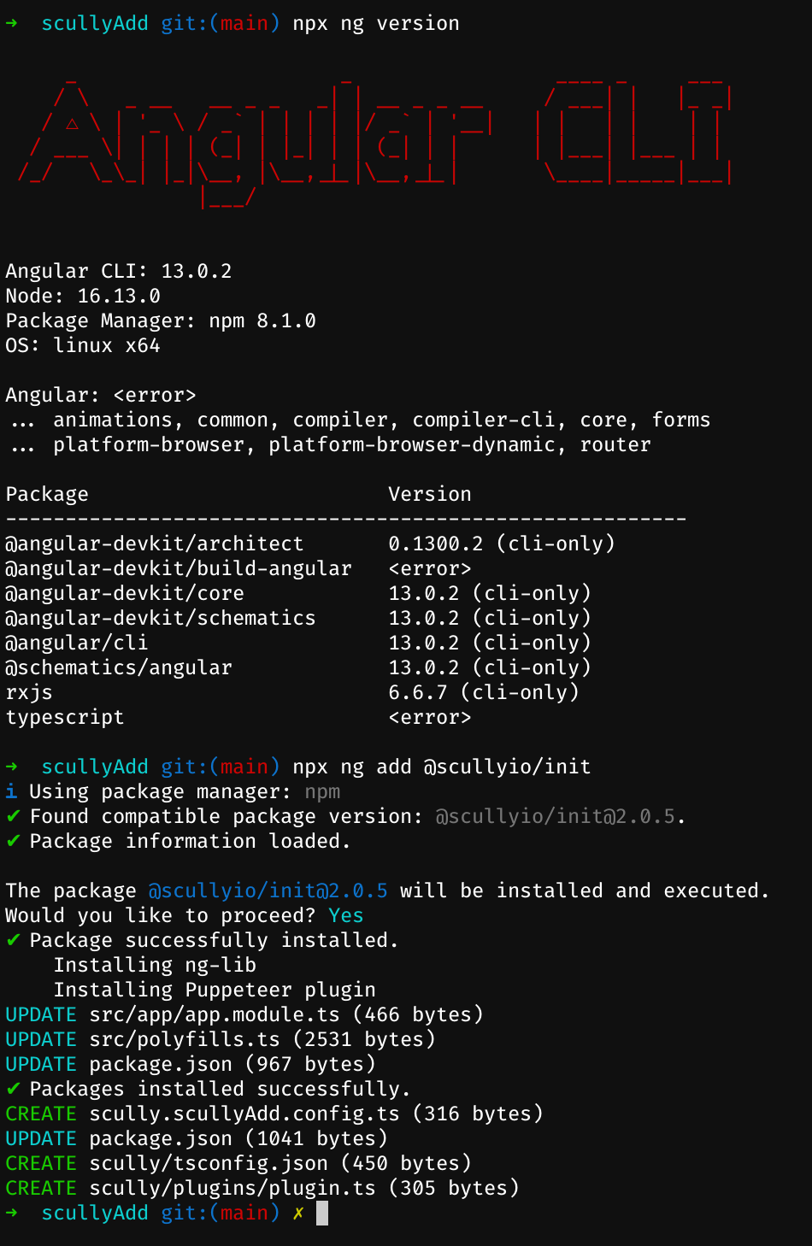Screen dimensions: 812x1246
Task: Click the @angular-devkit/build-angular package row
Action: pyautogui.click(x=238, y=568)
